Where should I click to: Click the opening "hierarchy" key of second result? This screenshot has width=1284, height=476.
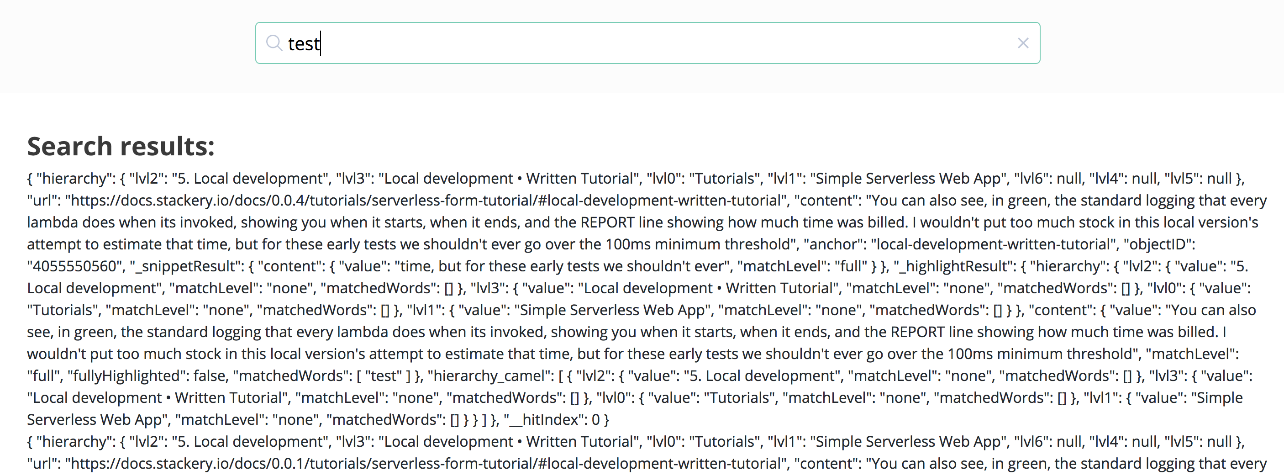(x=73, y=442)
